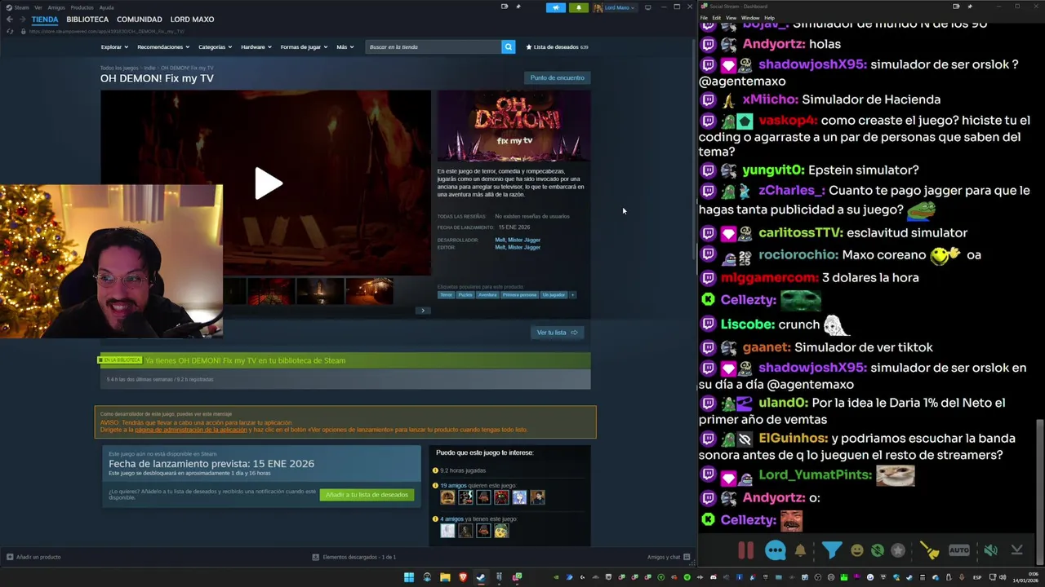This screenshot has width=1045, height=587.
Task: Click the Terror tag
Action: coord(446,294)
